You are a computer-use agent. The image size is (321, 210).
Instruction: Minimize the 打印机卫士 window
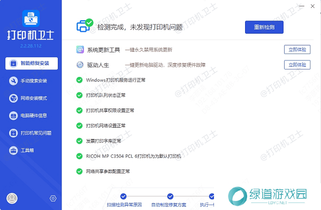click(301, 6)
